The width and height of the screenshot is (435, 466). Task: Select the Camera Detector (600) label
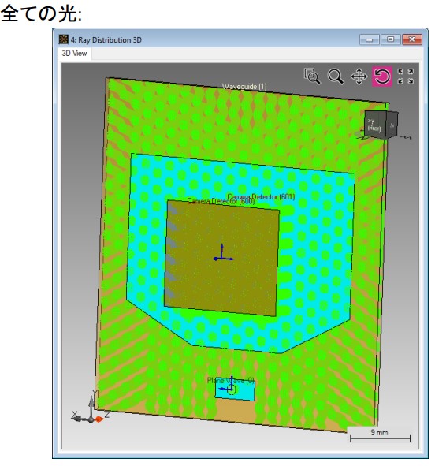coord(221,201)
